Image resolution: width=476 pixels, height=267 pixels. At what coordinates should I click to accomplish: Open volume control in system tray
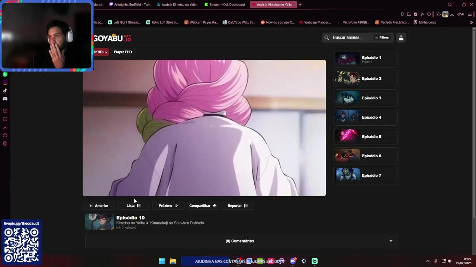point(449,261)
